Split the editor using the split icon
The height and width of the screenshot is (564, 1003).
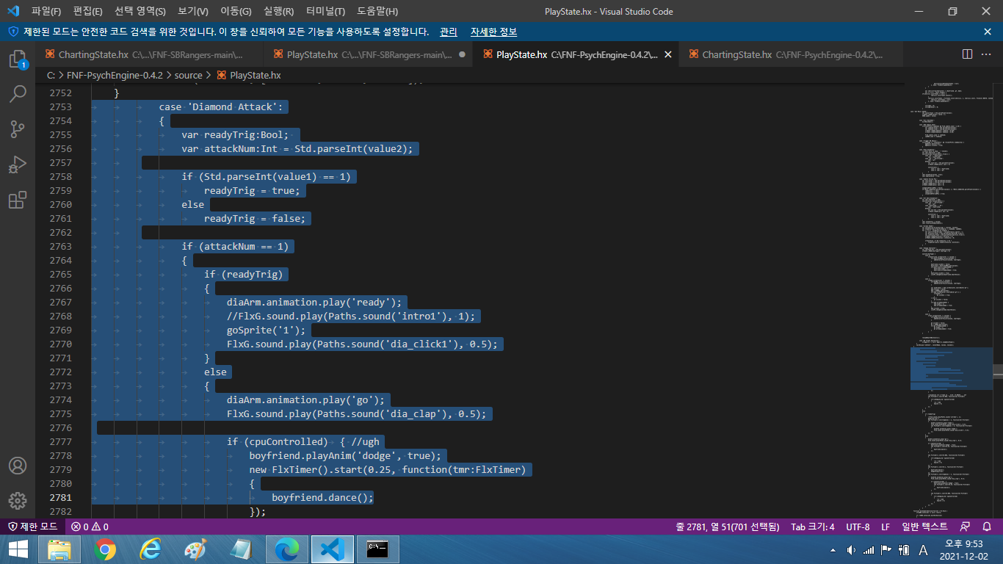(x=966, y=54)
